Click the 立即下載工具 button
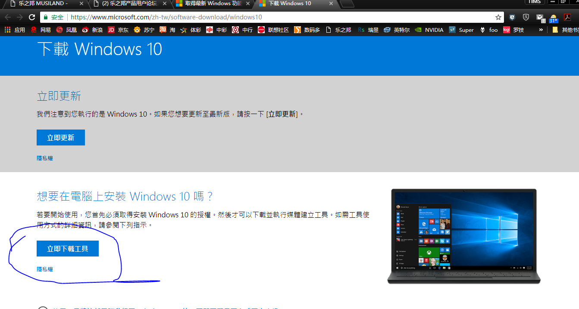The image size is (579, 309). (x=67, y=249)
